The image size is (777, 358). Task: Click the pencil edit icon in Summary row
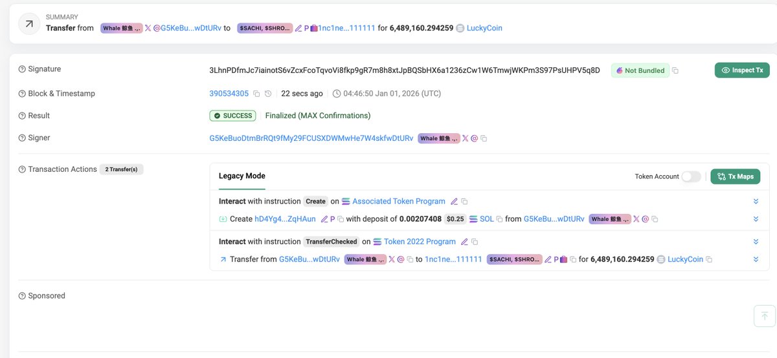tap(298, 28)
